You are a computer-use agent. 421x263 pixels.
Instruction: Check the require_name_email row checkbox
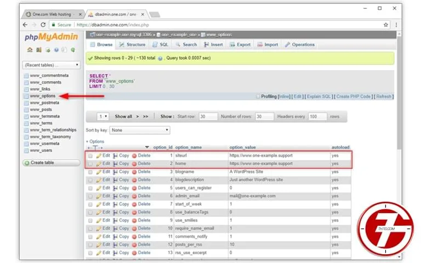pyautogui.click(x=90, y=228)
